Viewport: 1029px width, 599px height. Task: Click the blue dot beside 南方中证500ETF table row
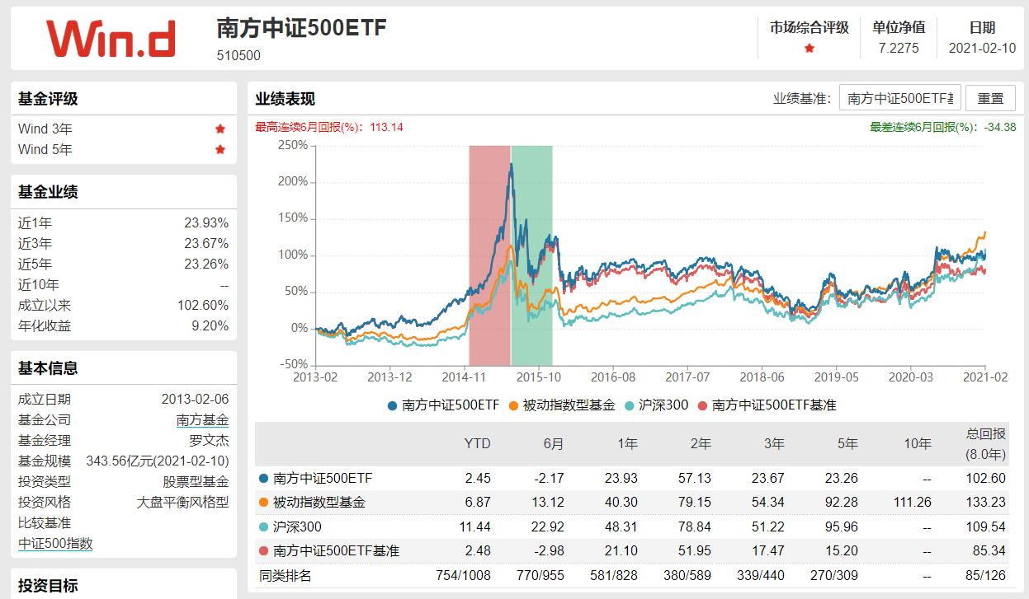(263, 478)
